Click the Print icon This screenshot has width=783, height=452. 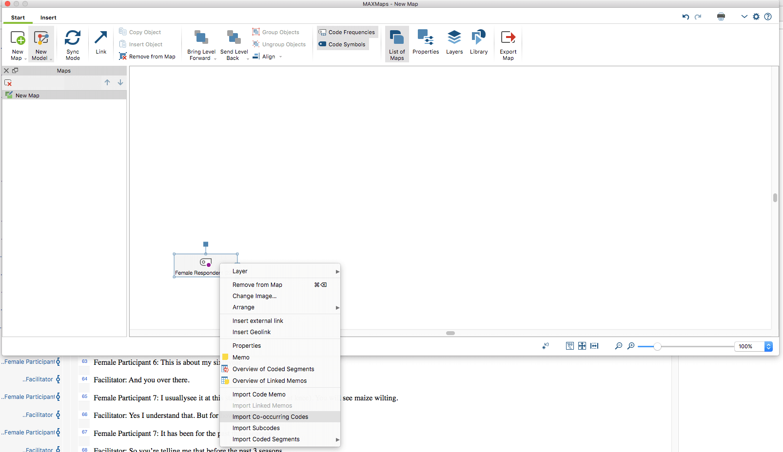pyautogui.click(x=721, y=17)
